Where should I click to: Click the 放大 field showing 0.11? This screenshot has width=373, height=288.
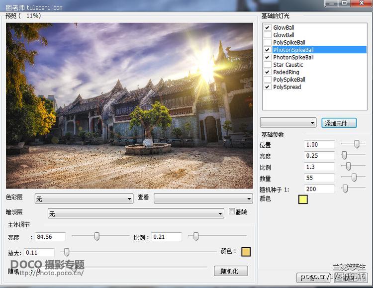pos(39,253)
